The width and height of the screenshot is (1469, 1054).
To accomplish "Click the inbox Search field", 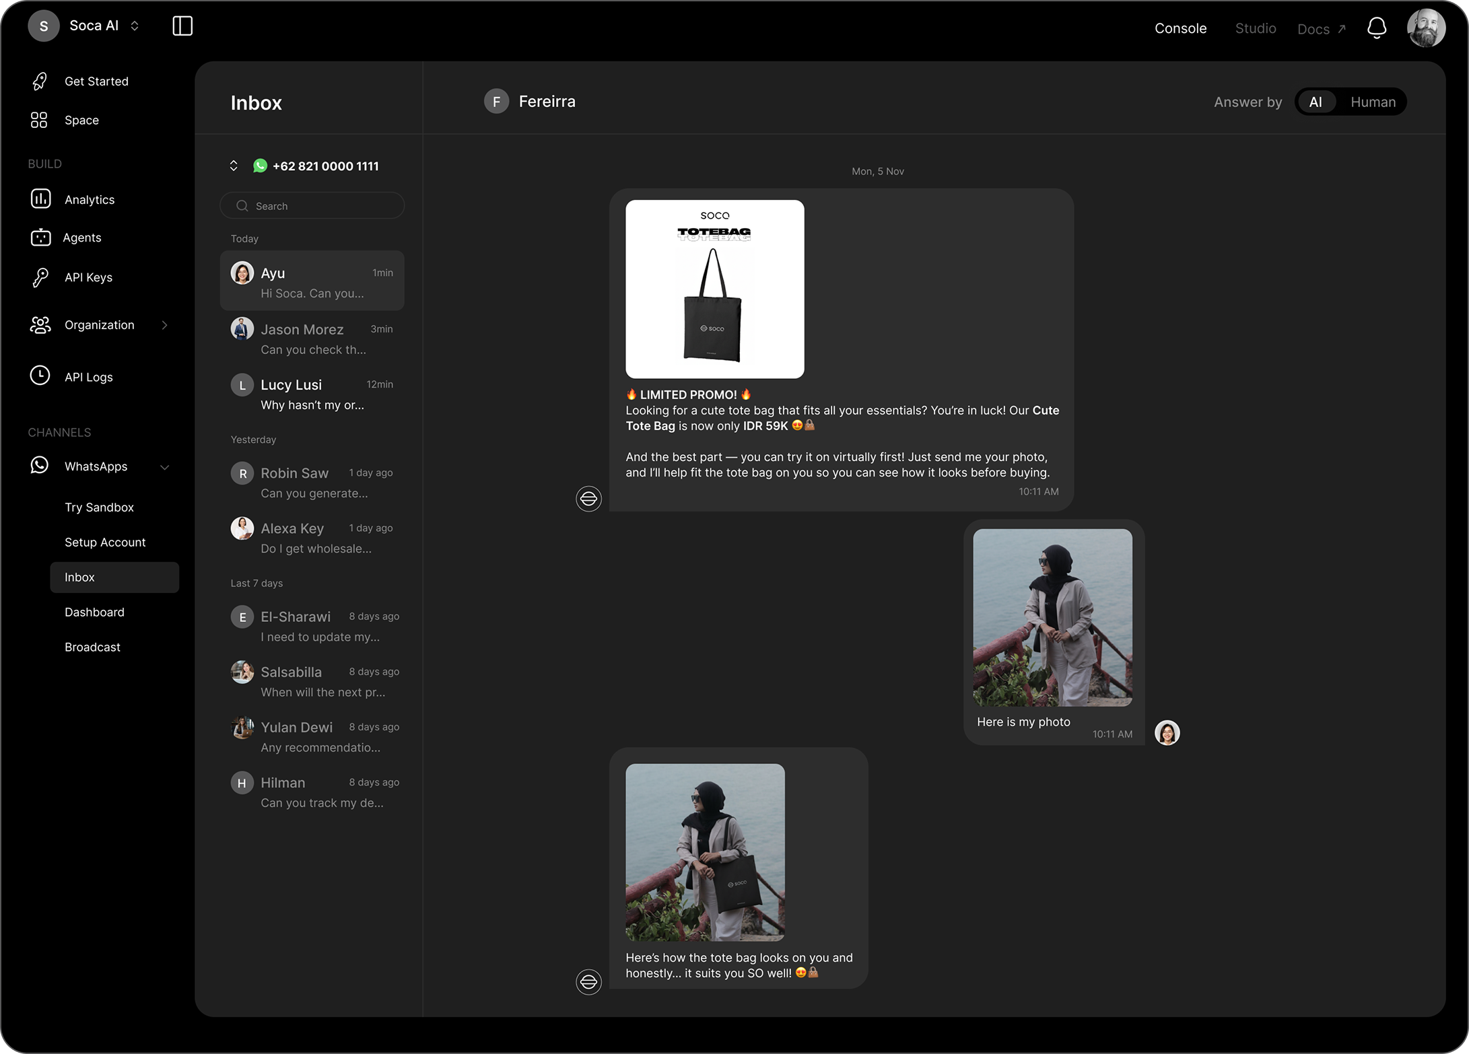I will tap(312, 206).
